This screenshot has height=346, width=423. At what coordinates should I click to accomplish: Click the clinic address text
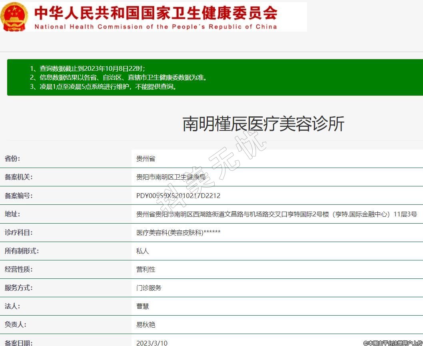point(276,214)
